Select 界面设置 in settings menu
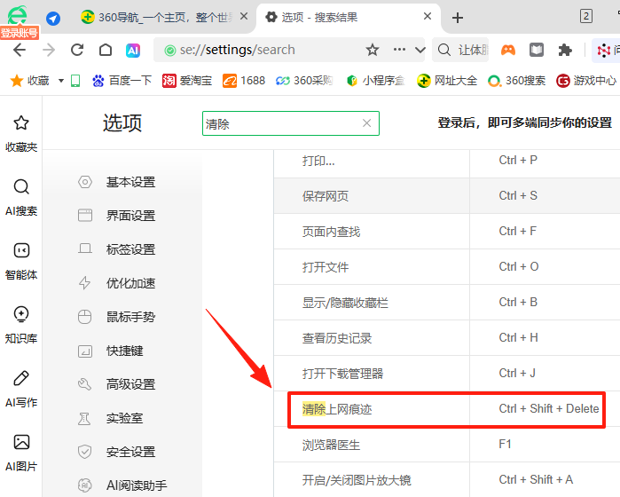Image resolution: width=620 pixels, height=497 pixels. pos(117,216)
